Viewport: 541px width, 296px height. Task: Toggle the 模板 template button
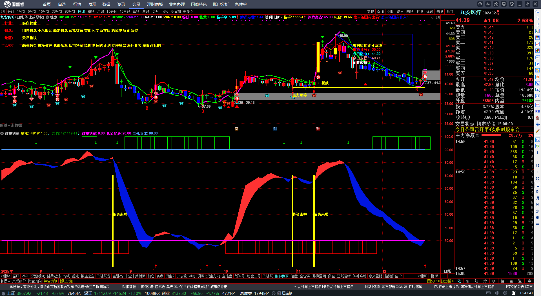[x=434, y=276]
